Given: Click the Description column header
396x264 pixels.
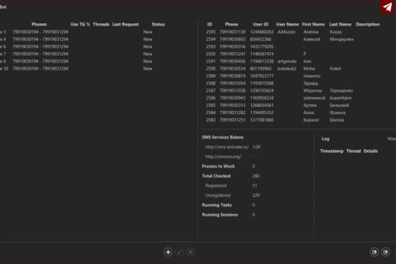Looking at the screenshot, I should (368, 24).
